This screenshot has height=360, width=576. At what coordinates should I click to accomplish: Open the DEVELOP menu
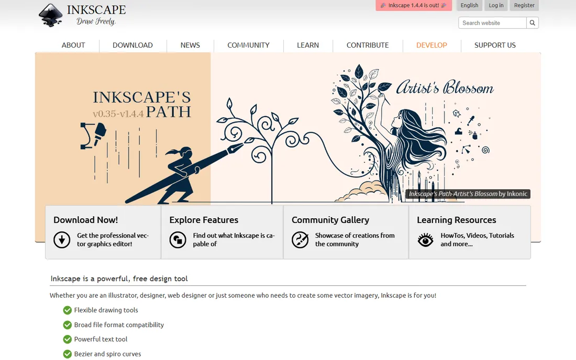[431, 45]
